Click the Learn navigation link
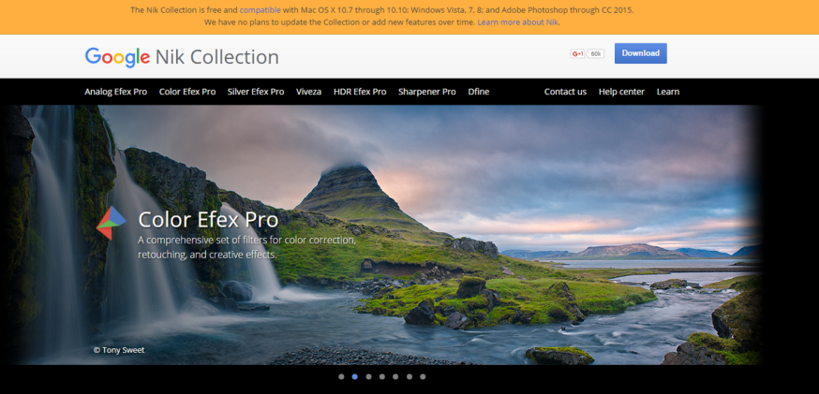The width and height of the screenshot is (819, 394). click(668, 92)
